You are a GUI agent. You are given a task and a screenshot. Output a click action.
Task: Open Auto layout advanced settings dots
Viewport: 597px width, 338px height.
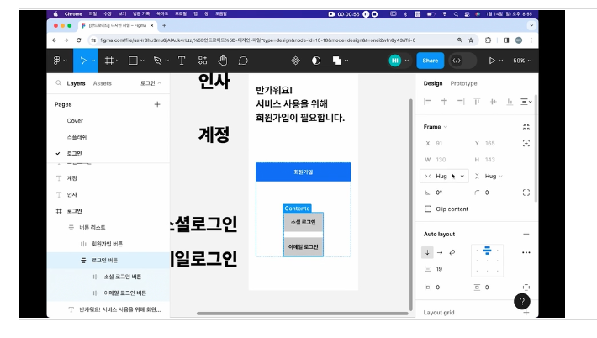[x=526, y=252]
